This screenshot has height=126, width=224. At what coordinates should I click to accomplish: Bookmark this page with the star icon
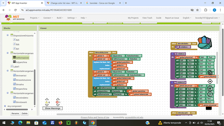click(x=197, y=10)
